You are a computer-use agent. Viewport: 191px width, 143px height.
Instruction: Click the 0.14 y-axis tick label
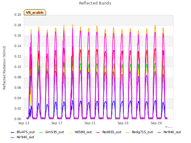[x=18, y=46]
